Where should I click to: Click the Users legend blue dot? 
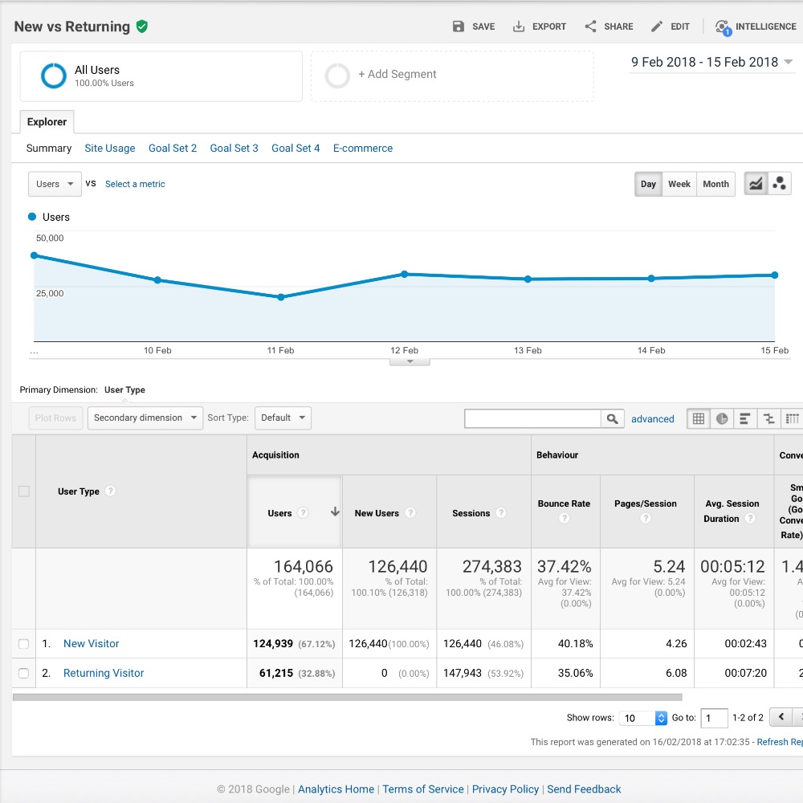click(32, 217)
